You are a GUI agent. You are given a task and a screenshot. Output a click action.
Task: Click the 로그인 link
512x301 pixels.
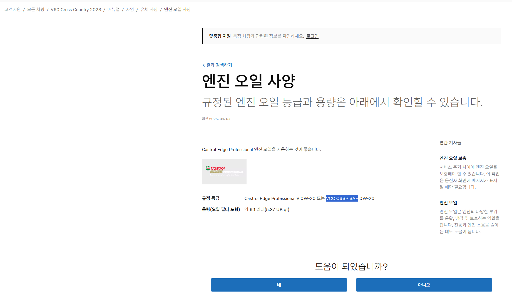tap(312, 36)
